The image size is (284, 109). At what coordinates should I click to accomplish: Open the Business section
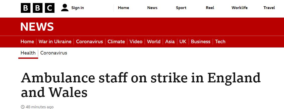[201, 42]
